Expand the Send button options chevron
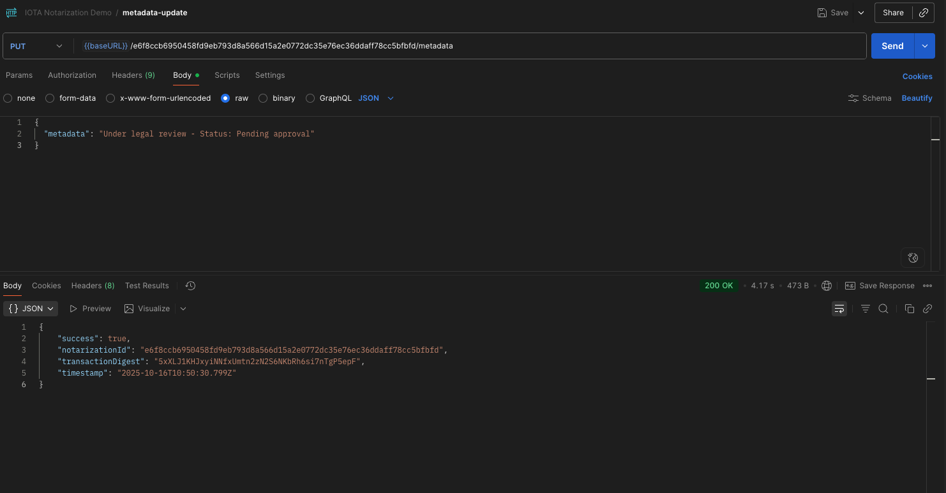 [926, 45]
